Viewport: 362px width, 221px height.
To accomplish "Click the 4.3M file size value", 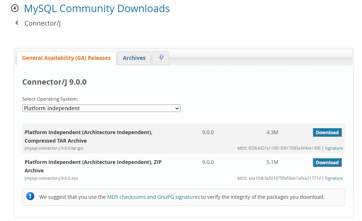I will pos(272,132).
